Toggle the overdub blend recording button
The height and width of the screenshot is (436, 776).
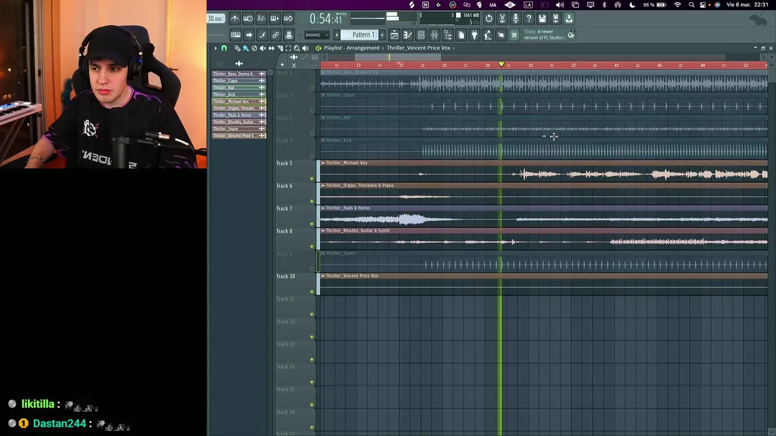point(275,18)
